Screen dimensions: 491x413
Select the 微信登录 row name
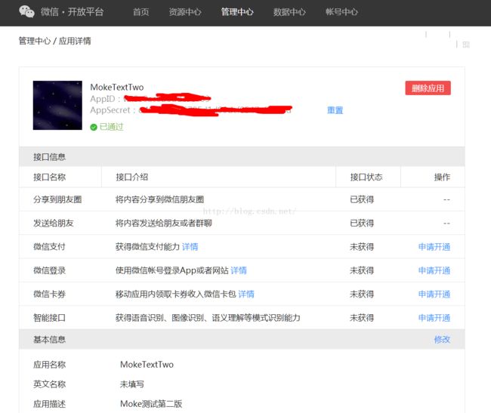click(49, 270)
